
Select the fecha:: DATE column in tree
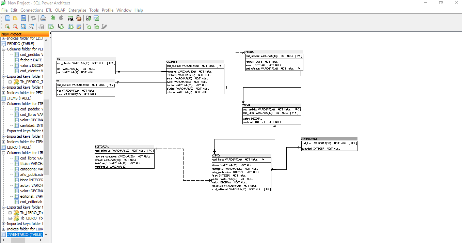[x=31, y=60]
